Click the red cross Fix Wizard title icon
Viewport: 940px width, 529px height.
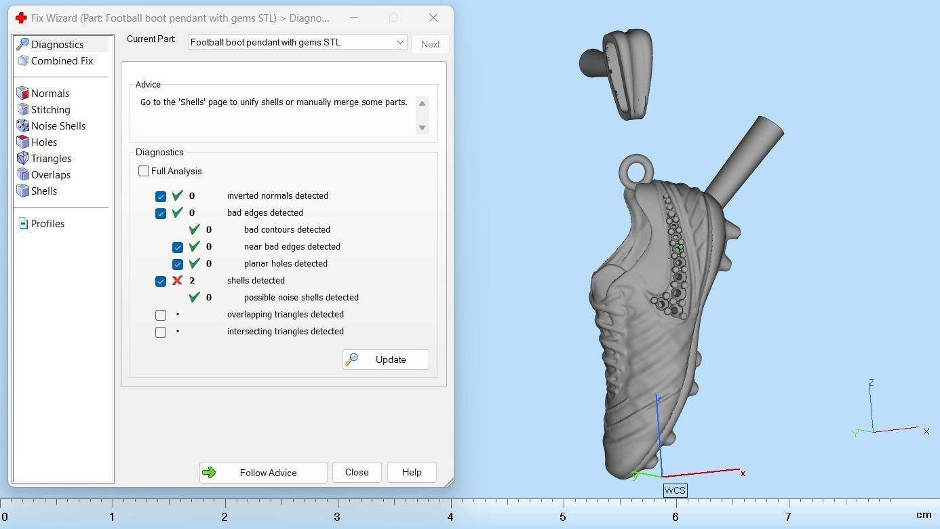point(21,18)
